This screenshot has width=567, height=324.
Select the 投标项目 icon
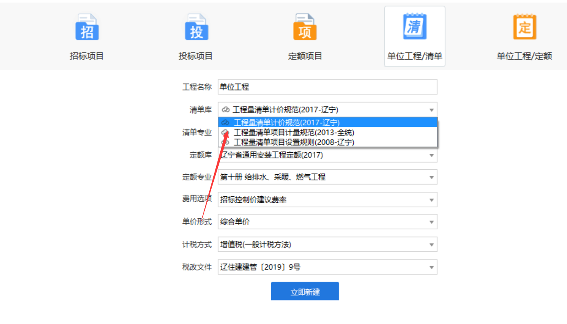pos(197,27)
